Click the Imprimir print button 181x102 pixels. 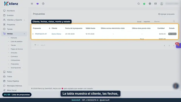pos(147,22)
